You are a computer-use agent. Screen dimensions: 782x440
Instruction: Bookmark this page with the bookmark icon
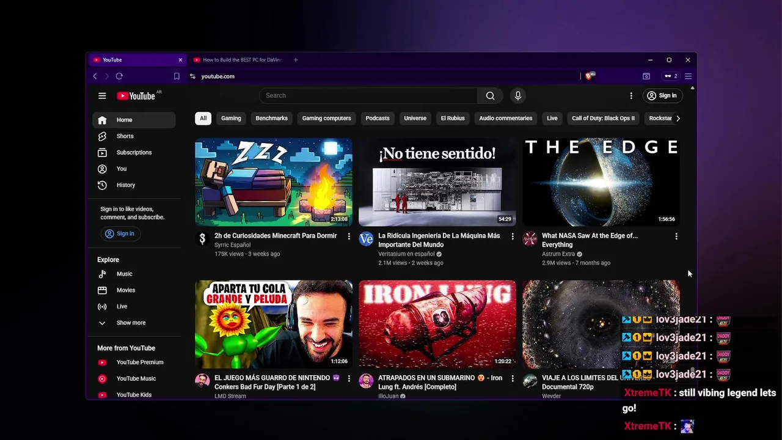click(x=177, y=76)
